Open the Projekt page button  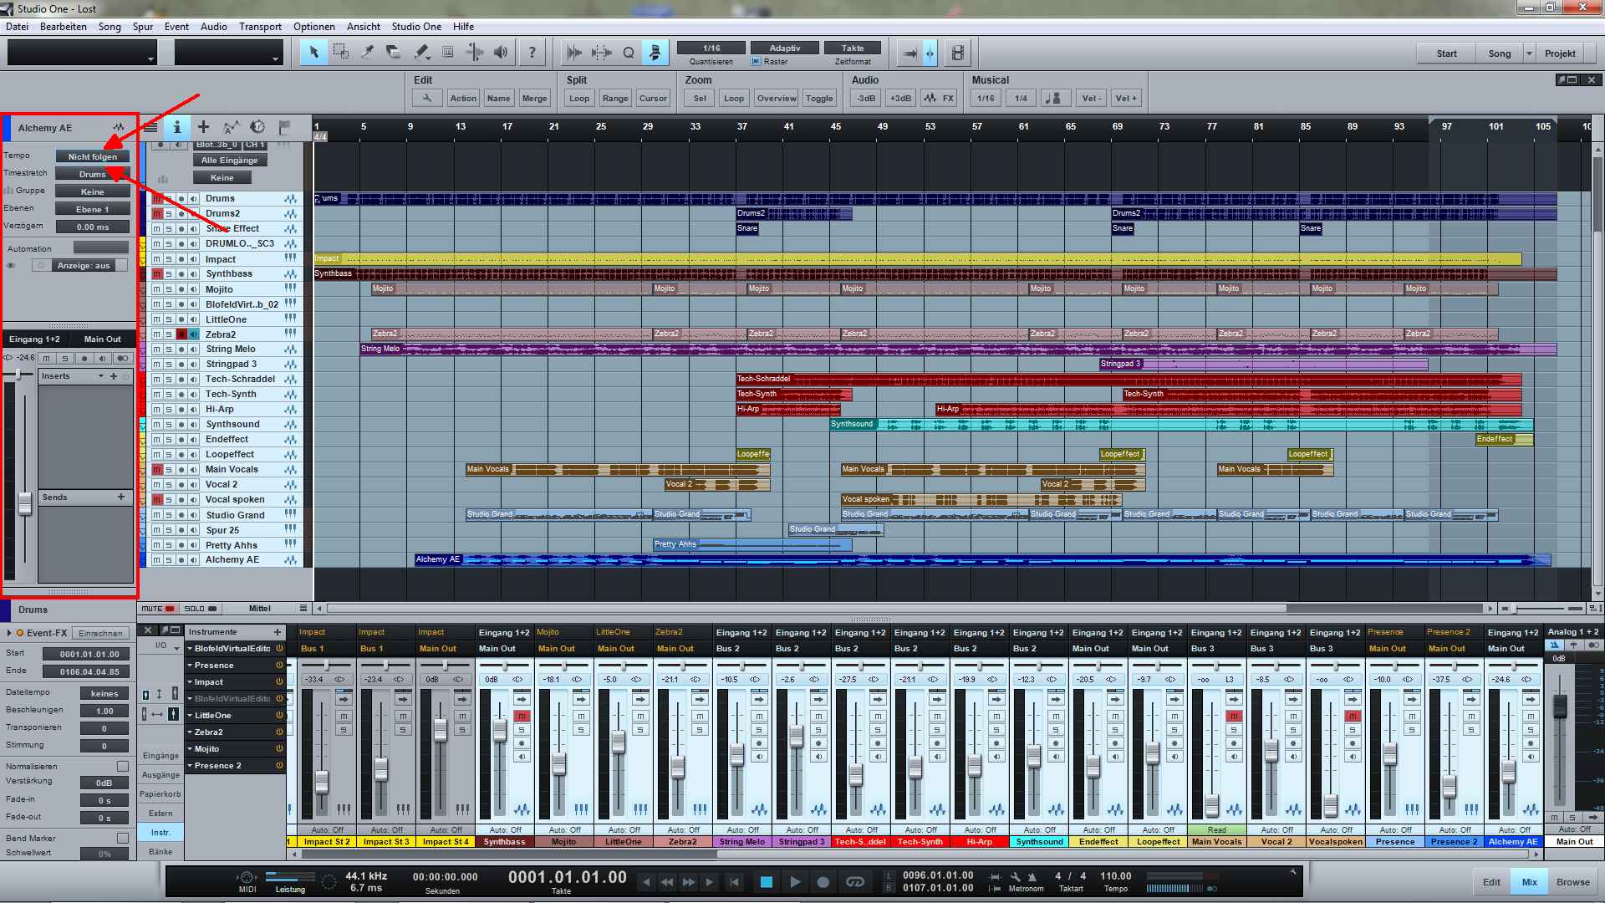point(1560,54)
